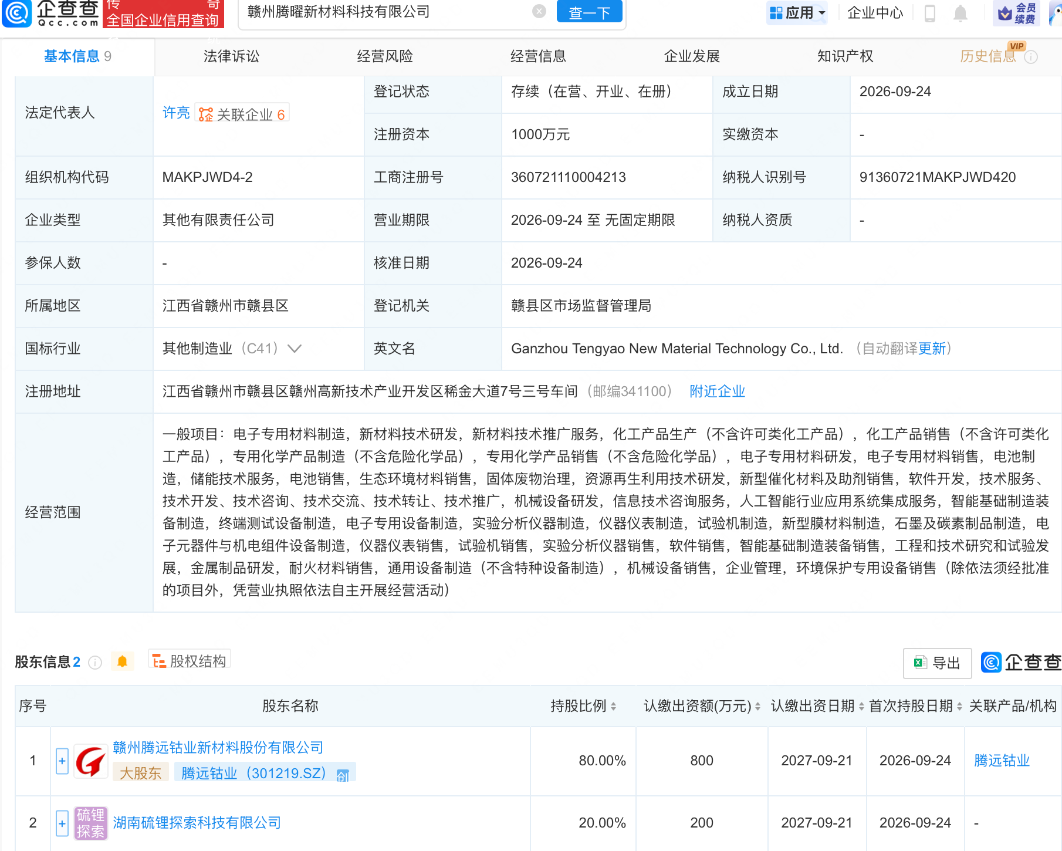This screenshot has height=851, width=1062.
Task: Open the 应用 dropdown menu
Action: coord(797,12)
